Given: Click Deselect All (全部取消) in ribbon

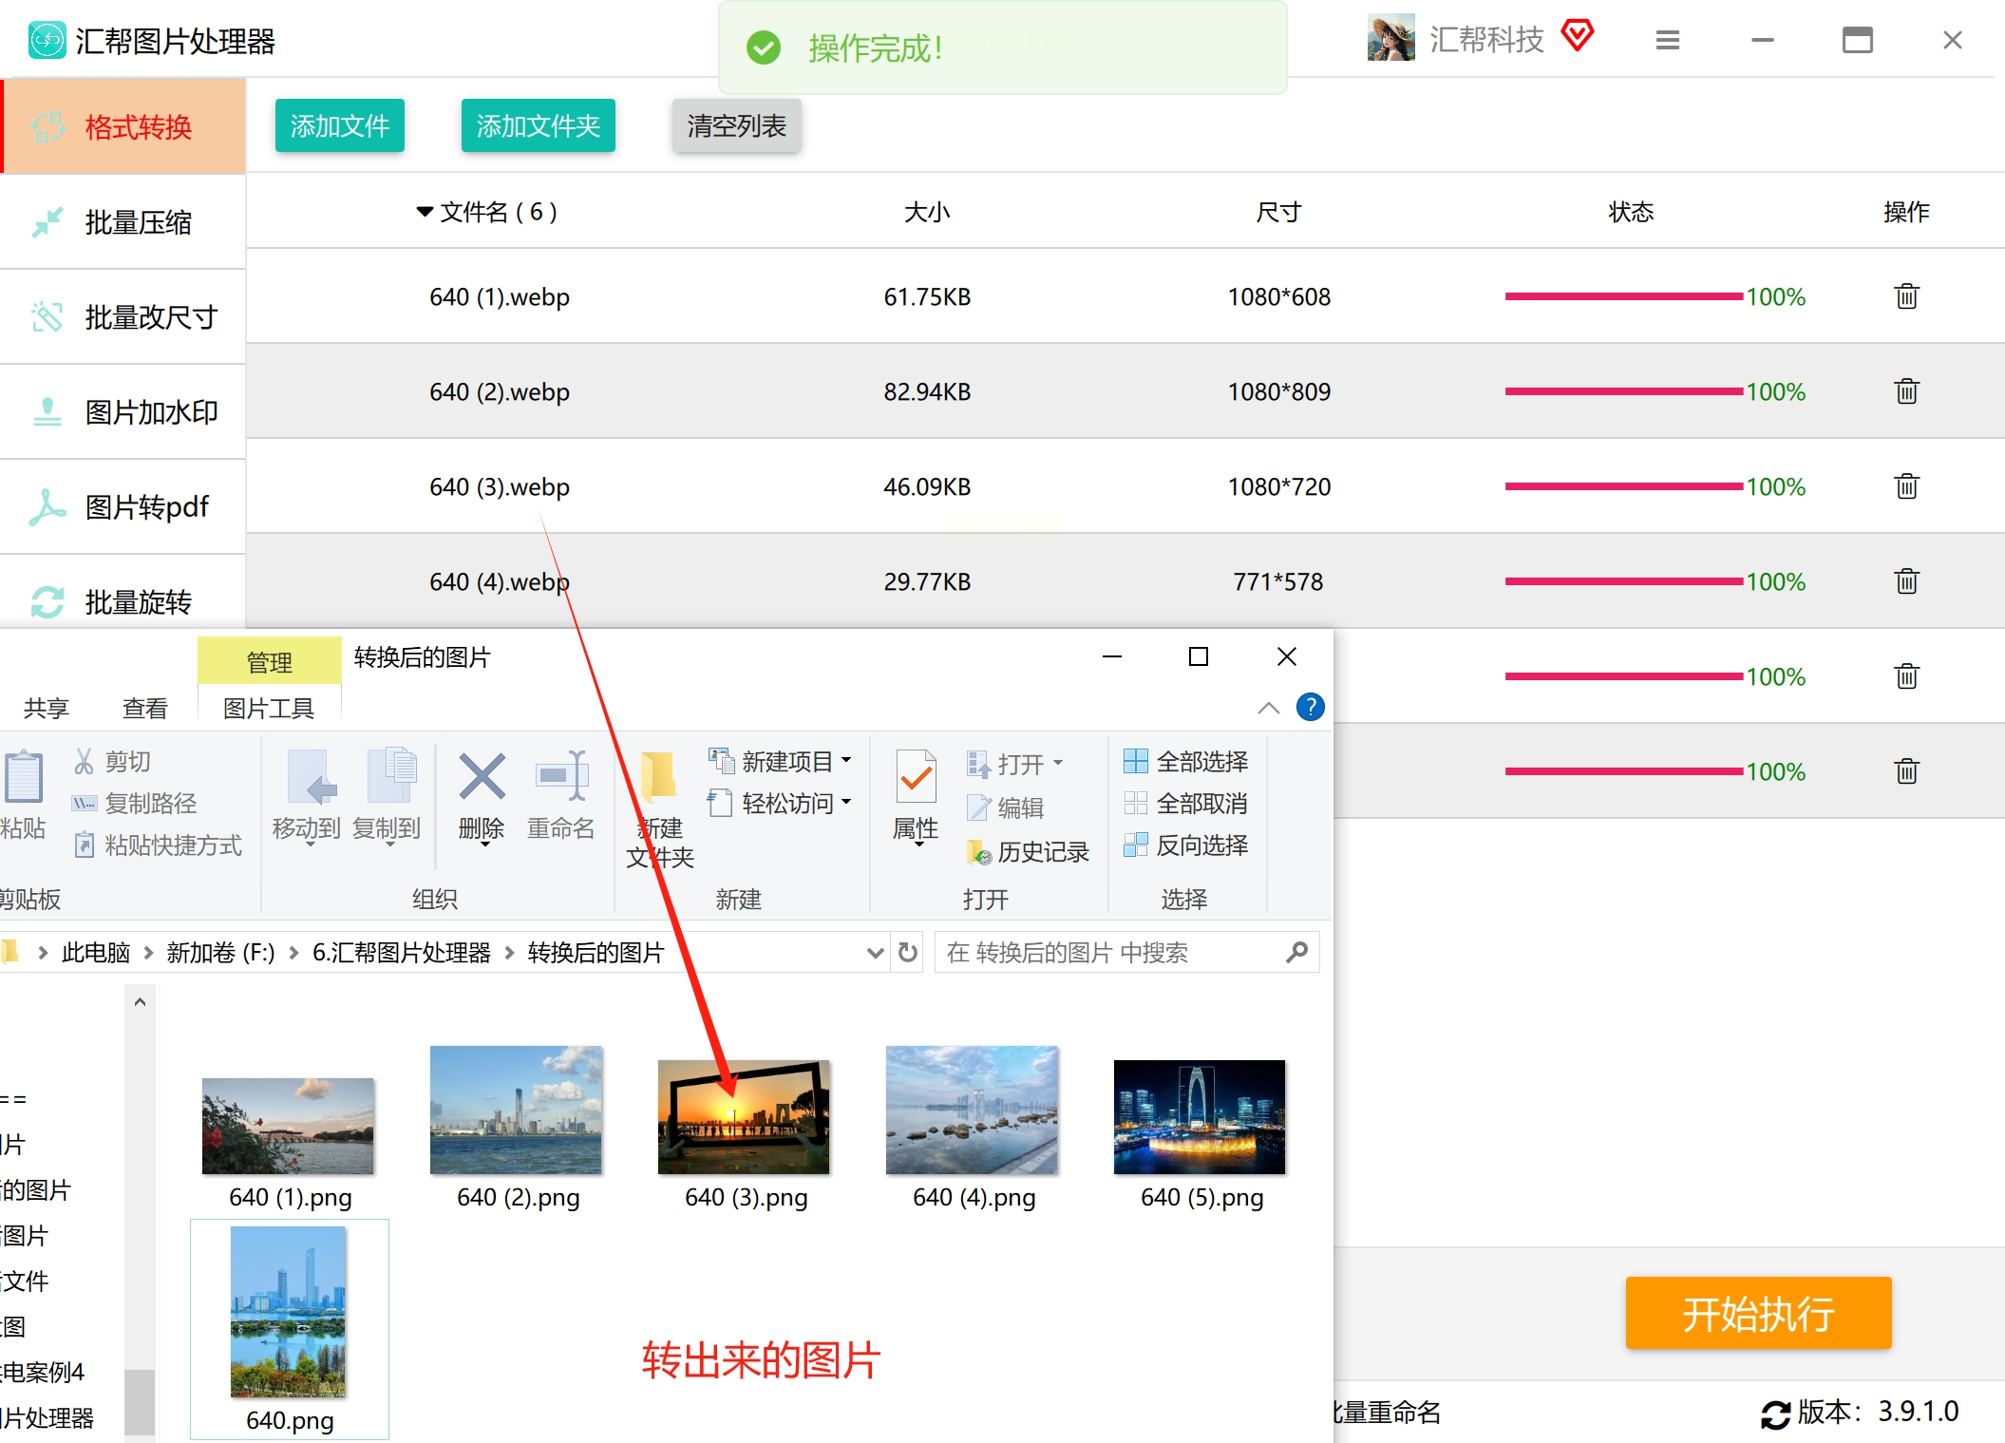Looking at the screenshot, I should pos(1186,804).
